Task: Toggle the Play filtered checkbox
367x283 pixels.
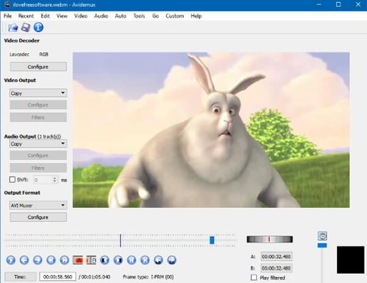Action: pos(254,278)
